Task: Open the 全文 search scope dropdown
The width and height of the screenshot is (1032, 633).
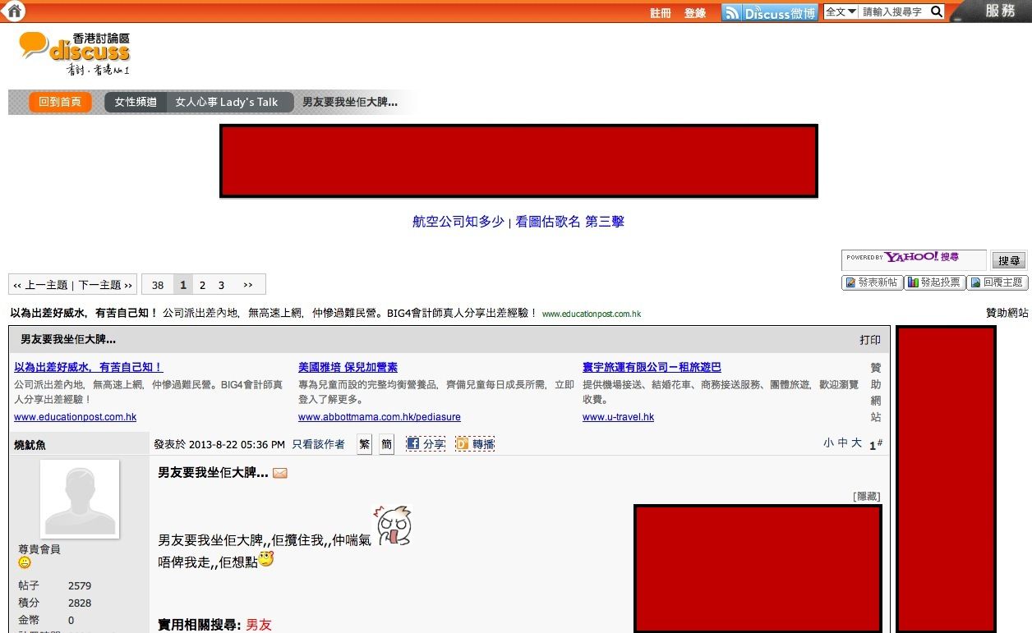Action: point(845,12)
